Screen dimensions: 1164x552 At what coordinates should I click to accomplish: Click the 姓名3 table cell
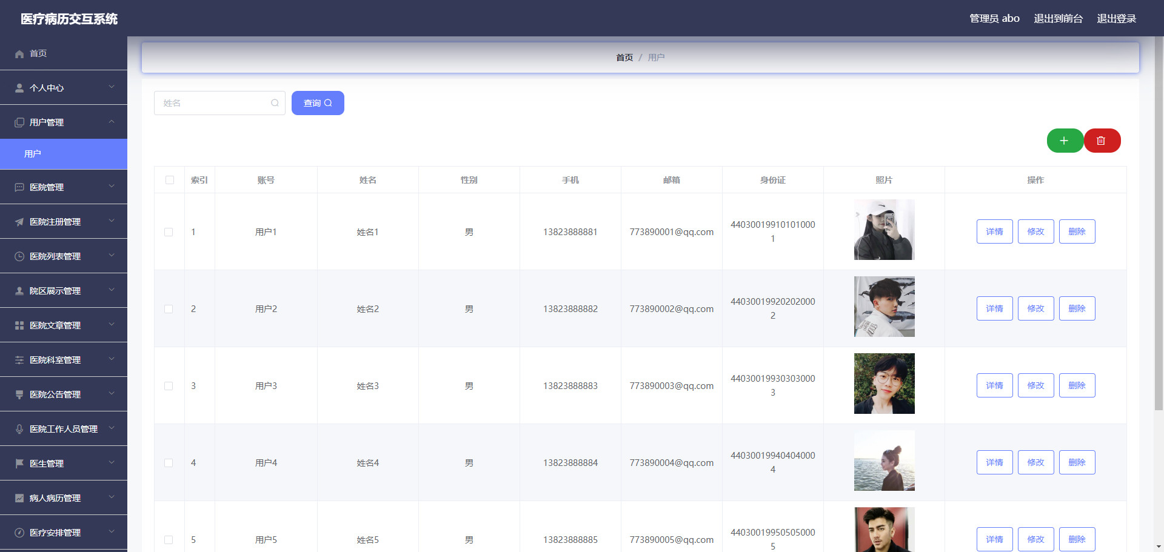[367, 386]
